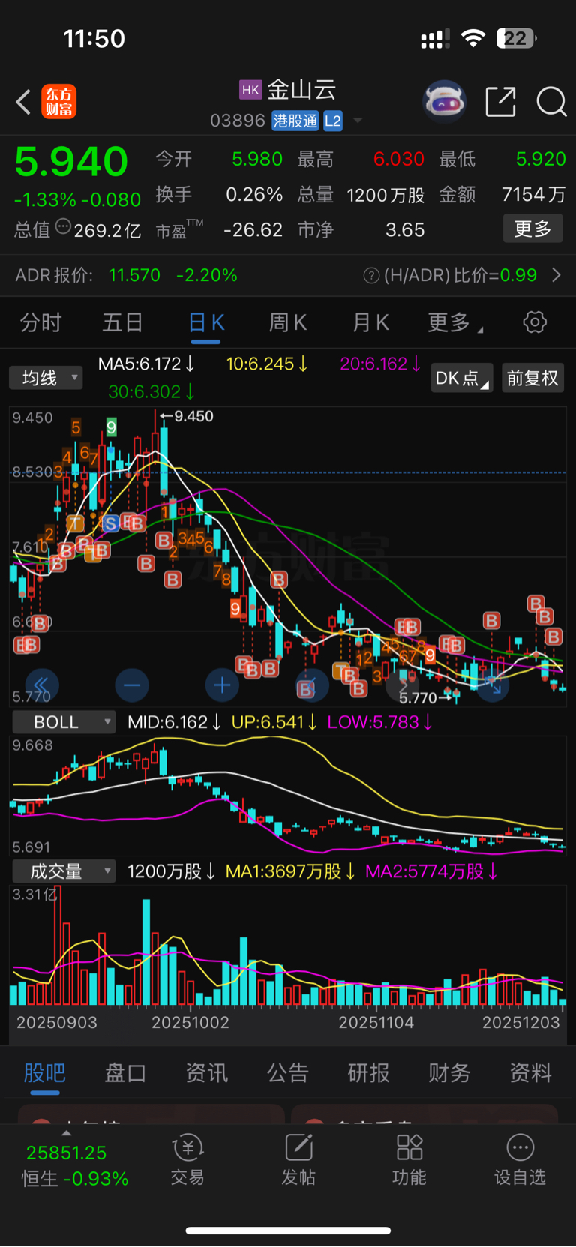
Task: Switch to the 分时 chart tab
Action: [x=41, y=322]
